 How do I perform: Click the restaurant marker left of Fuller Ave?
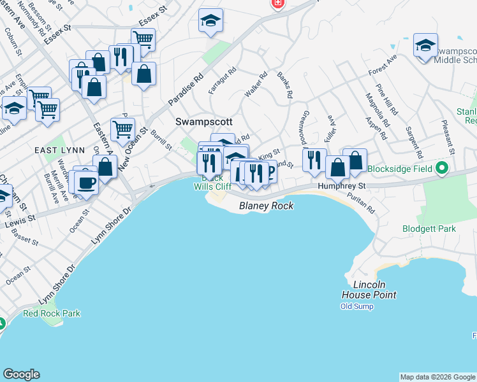[315, 160]
